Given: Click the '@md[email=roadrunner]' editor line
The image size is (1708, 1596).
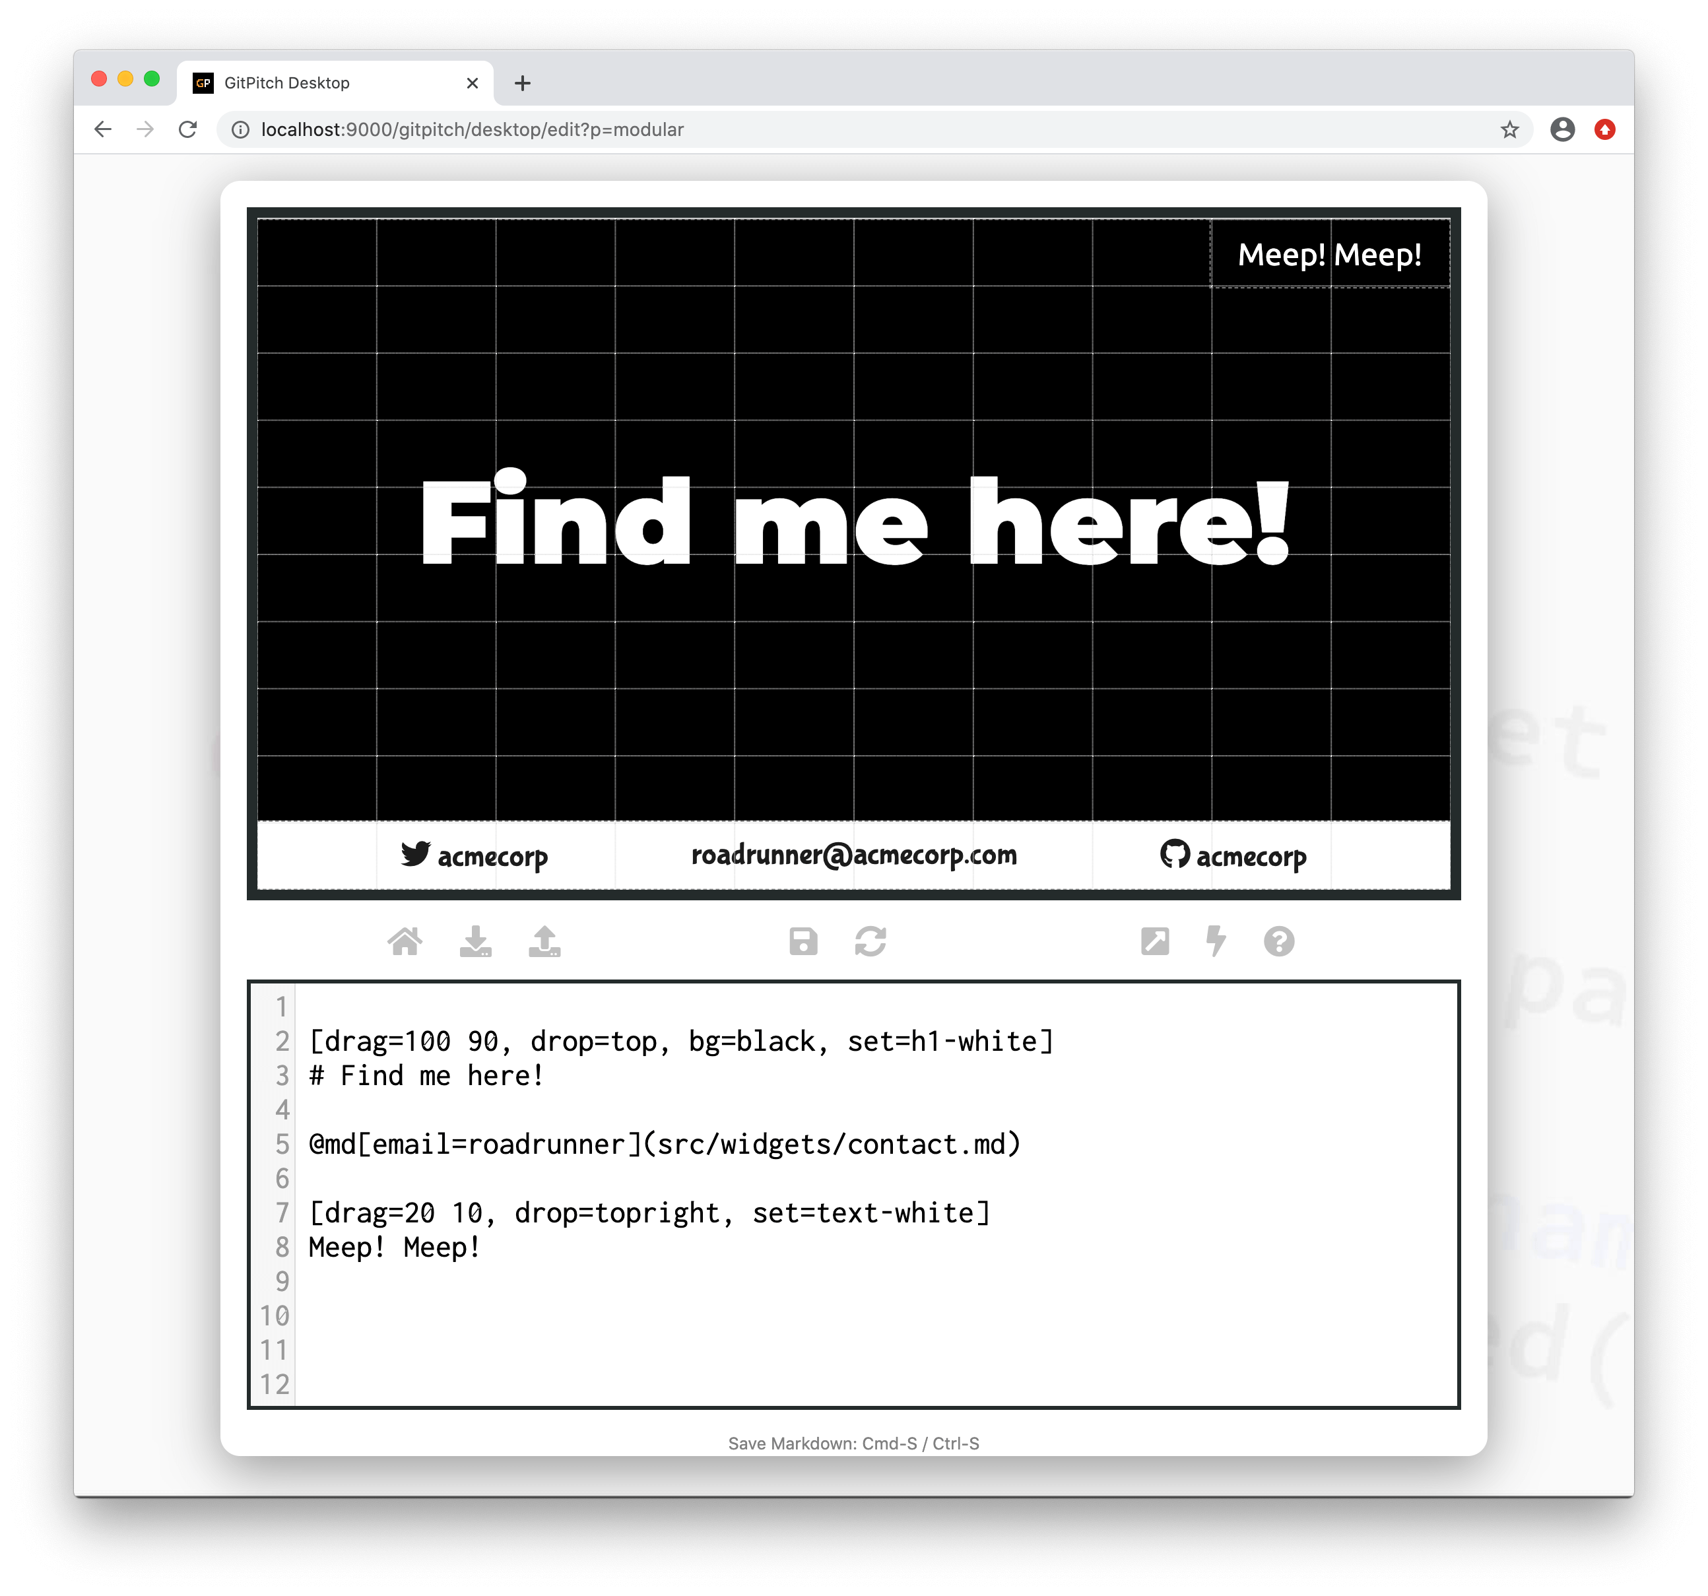Looking at the screenshot, I should [665, 1144].
